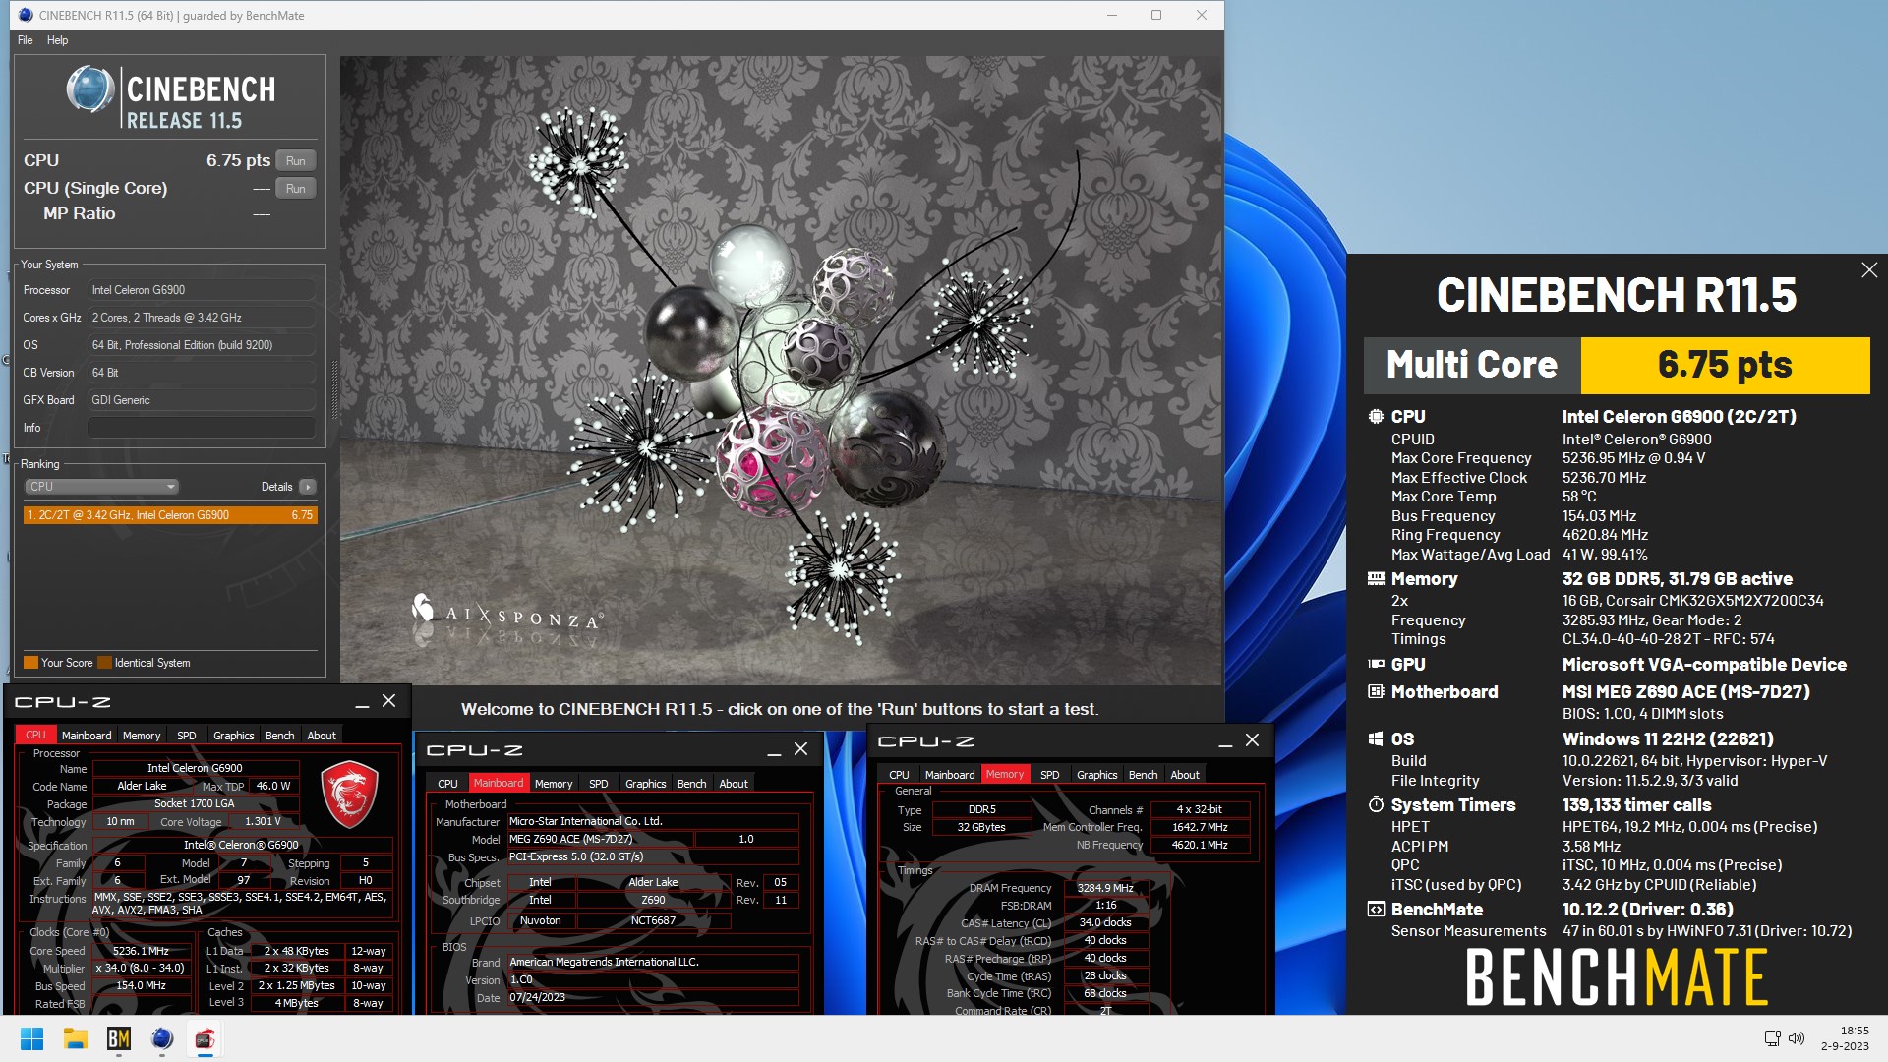Click the Cinebench title bar app icon

tap(26, 15)
